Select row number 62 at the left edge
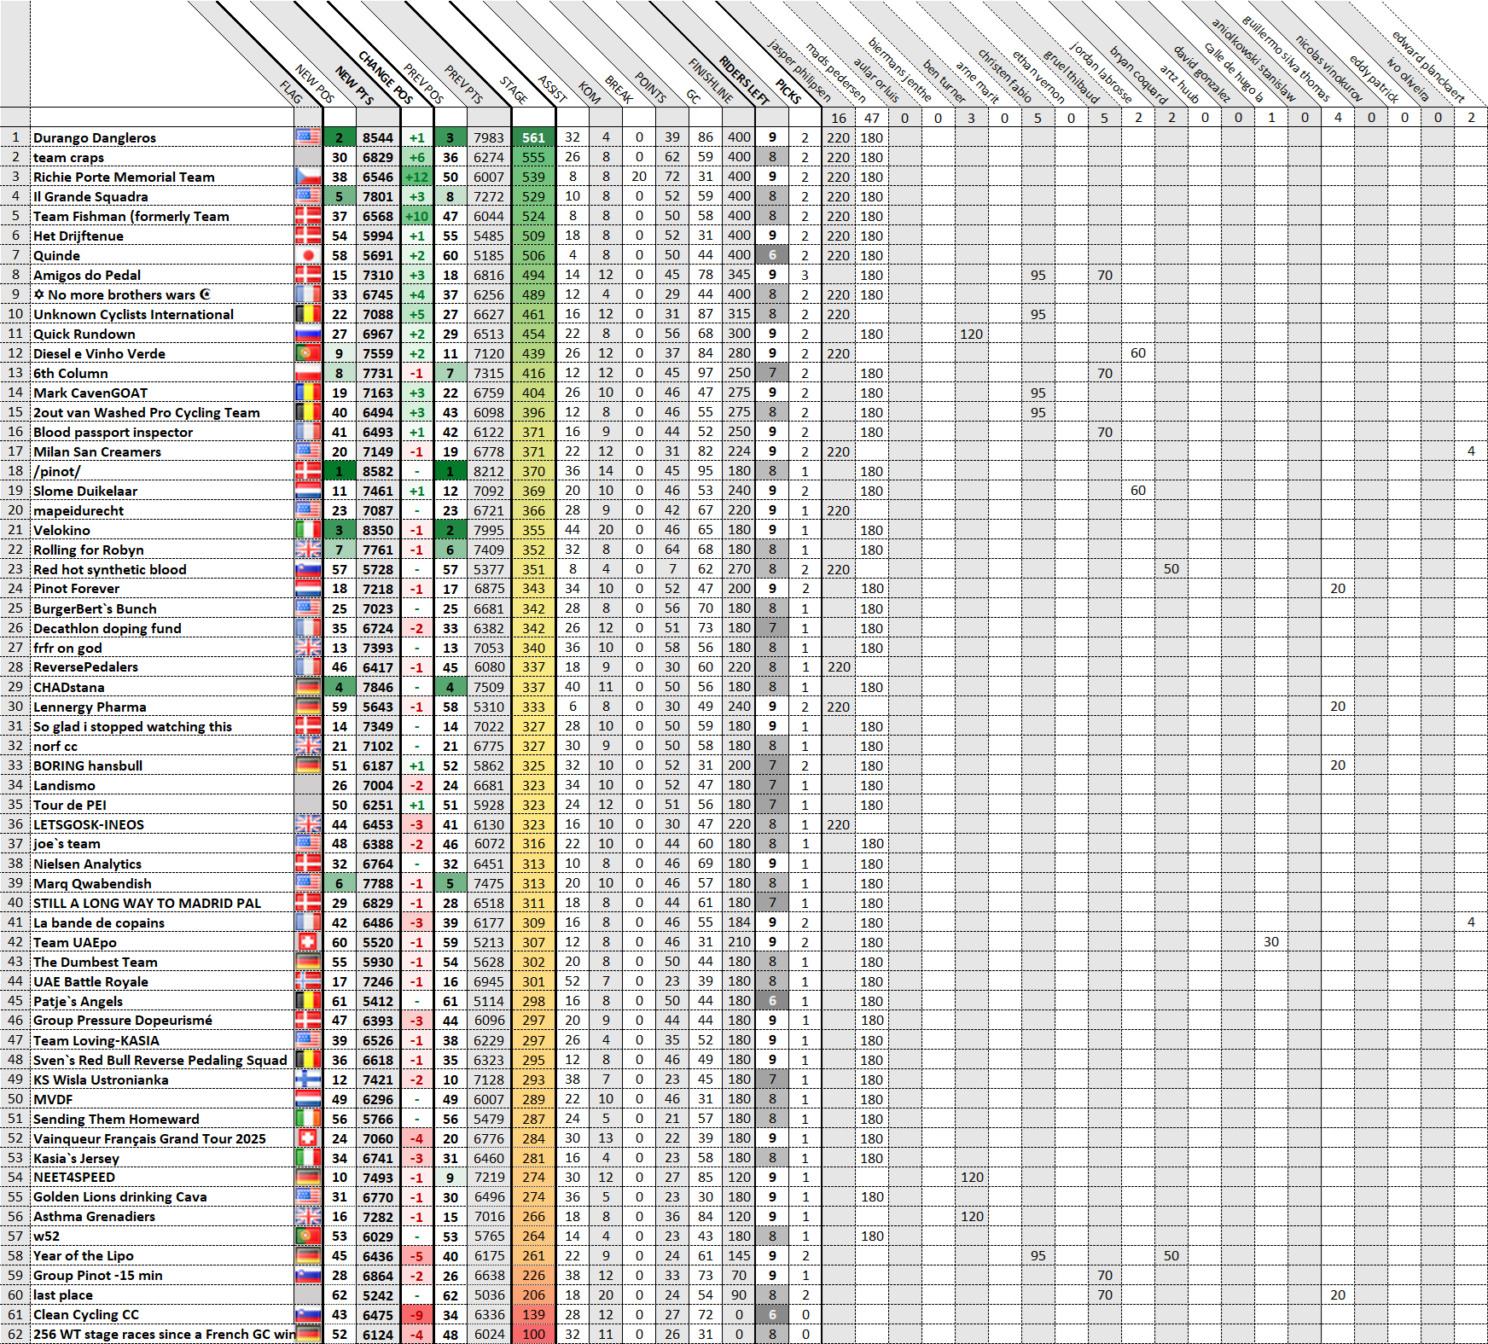 coord(15,1335)
